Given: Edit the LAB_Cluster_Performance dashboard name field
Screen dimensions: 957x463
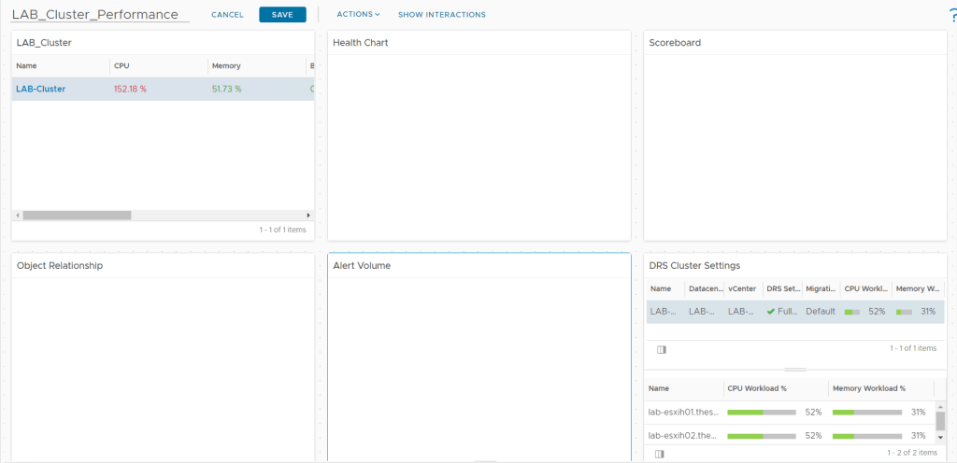Looking at the screenshot, I should [99, 15].
